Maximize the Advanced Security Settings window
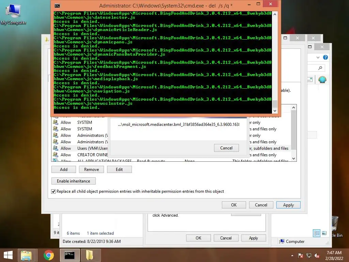The image size is (349, 262). [x=285, y=38]
